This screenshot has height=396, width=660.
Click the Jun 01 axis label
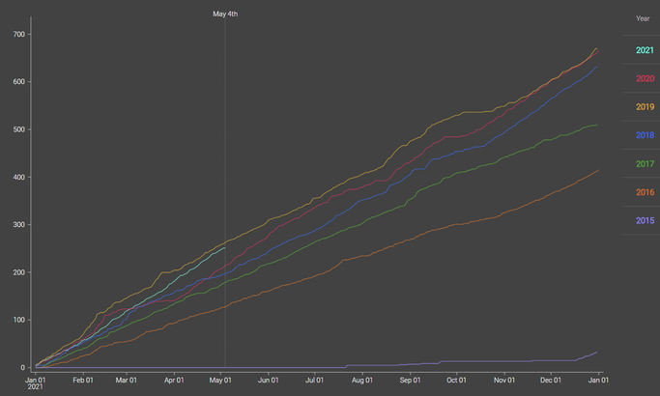(x=268, y=380)
